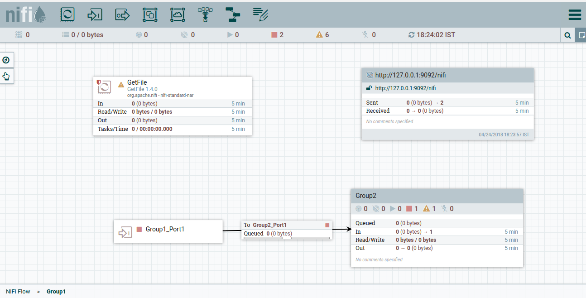
Task: Select the Input Port toolbar icon
Action: coord(95,14)
